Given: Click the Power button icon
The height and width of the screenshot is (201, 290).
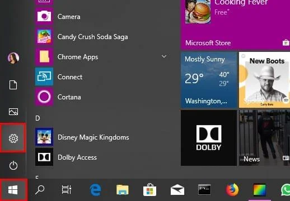Looking at the screenshot, I should click(x=13, y=165).
